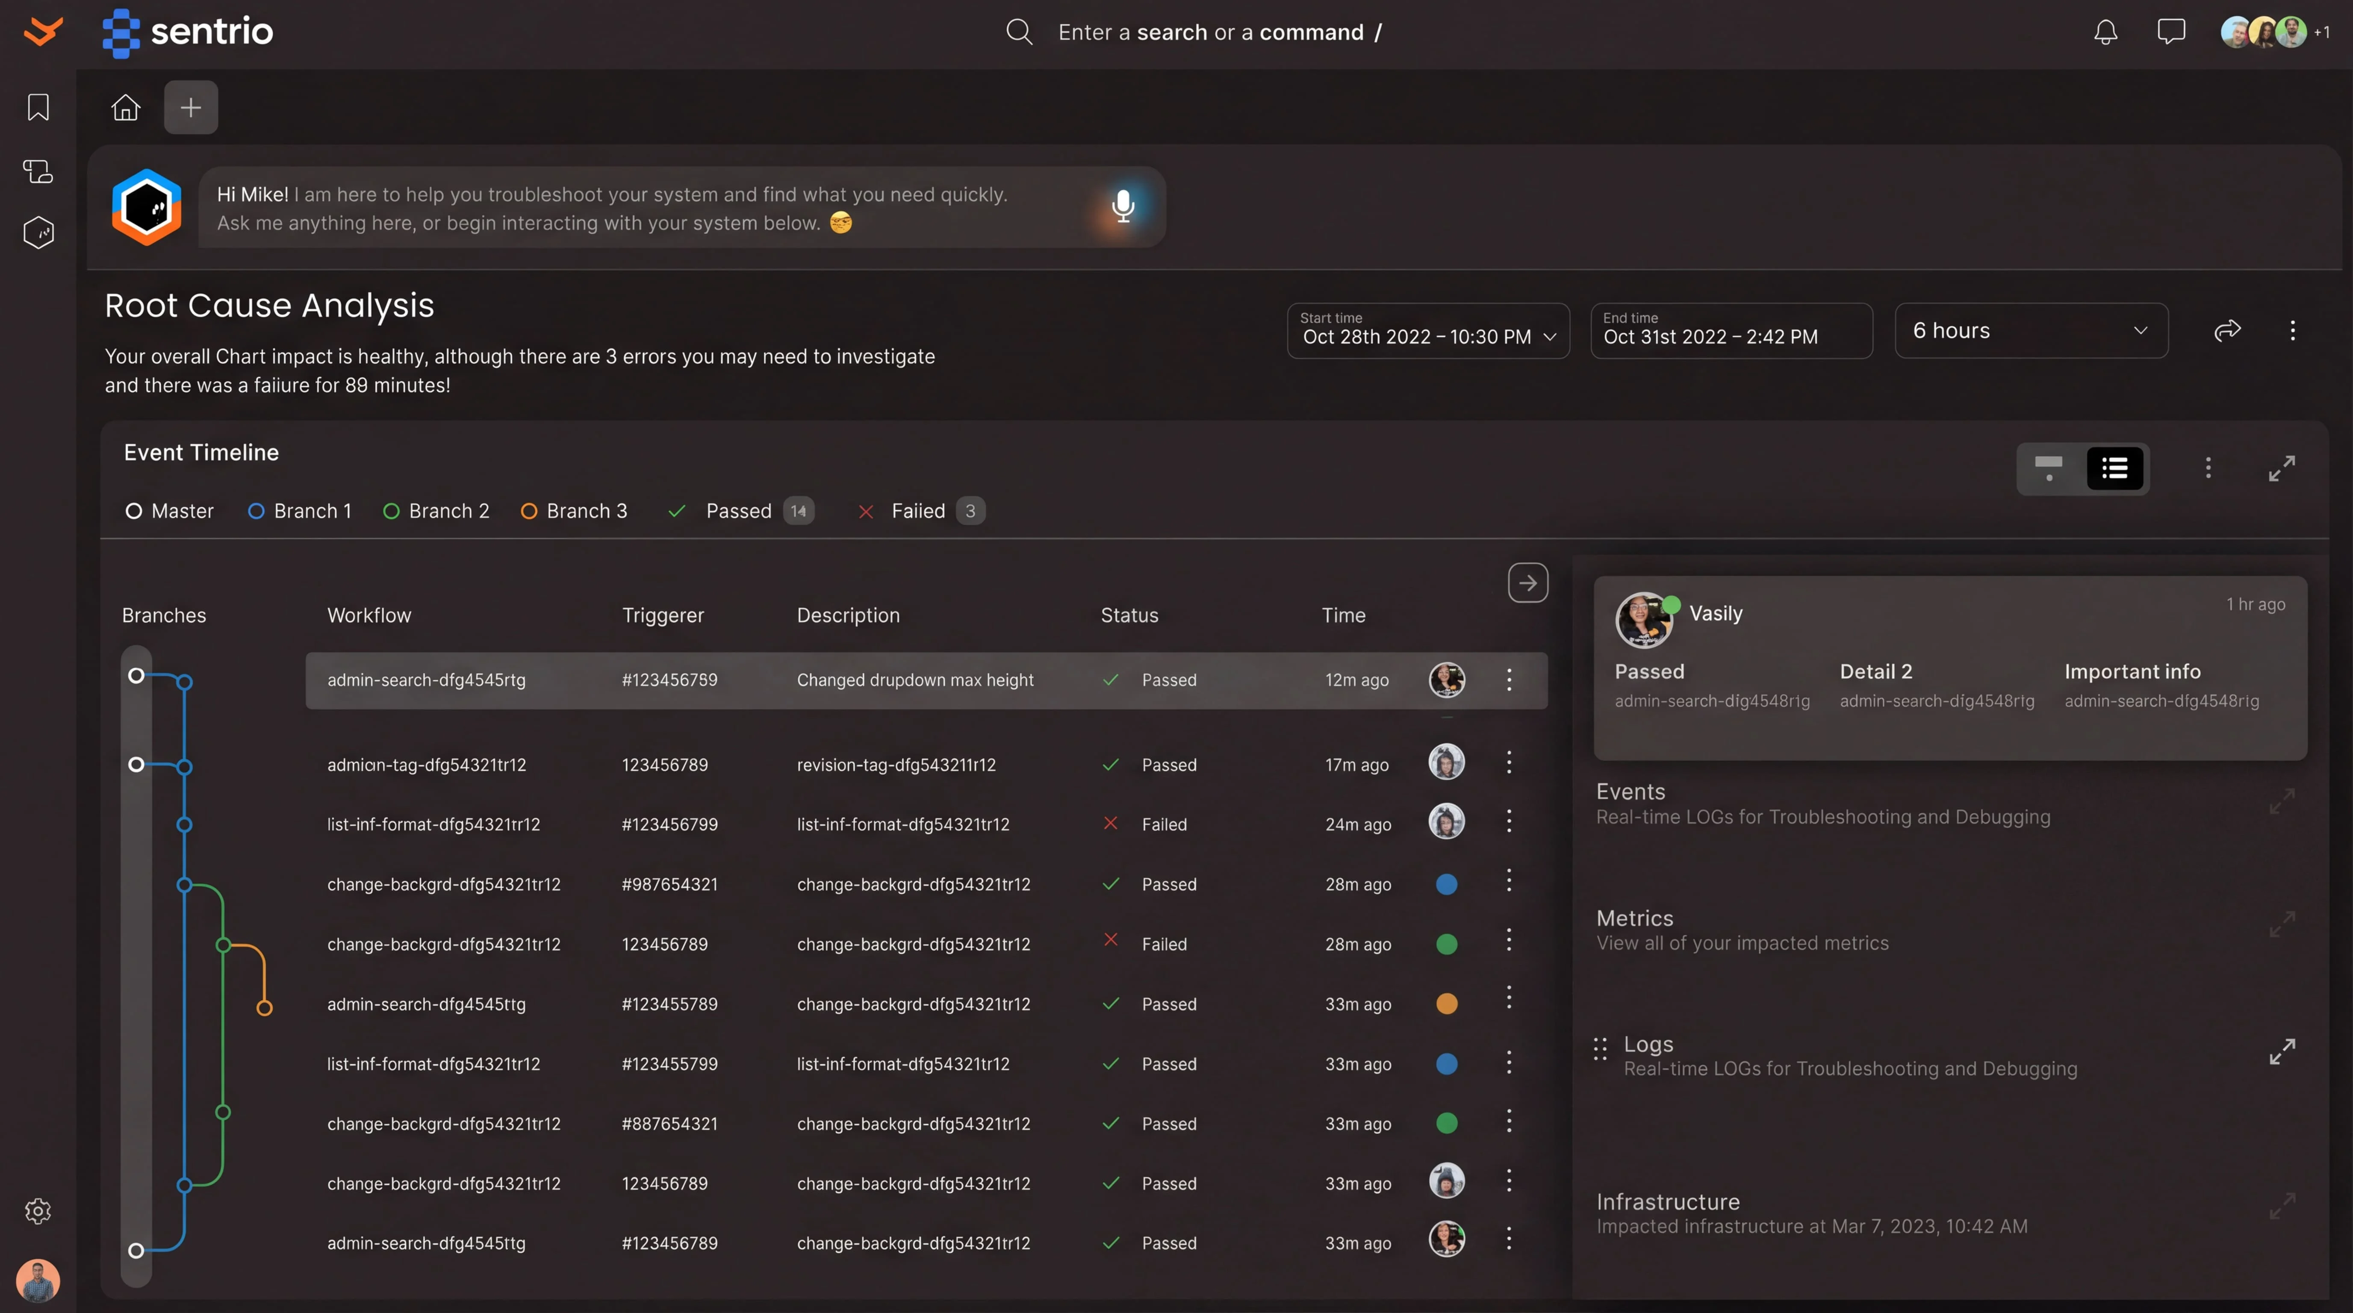This screenshot has height=1313, width=2353.
Task: Sort by the Time column header
Action: tap(1344, 615)
